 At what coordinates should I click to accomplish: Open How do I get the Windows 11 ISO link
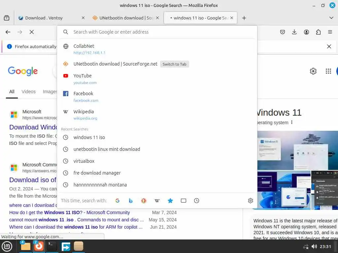[69, 212]
